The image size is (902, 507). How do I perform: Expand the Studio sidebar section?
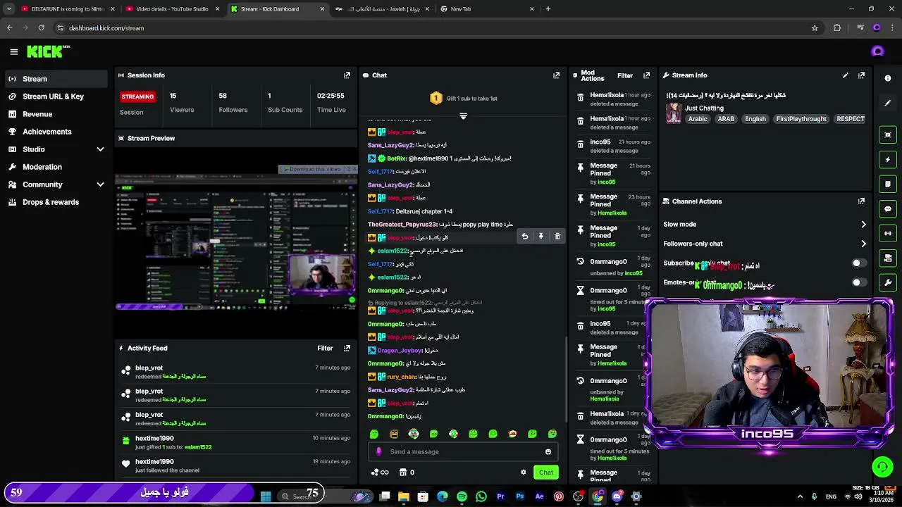coord(100,149)
